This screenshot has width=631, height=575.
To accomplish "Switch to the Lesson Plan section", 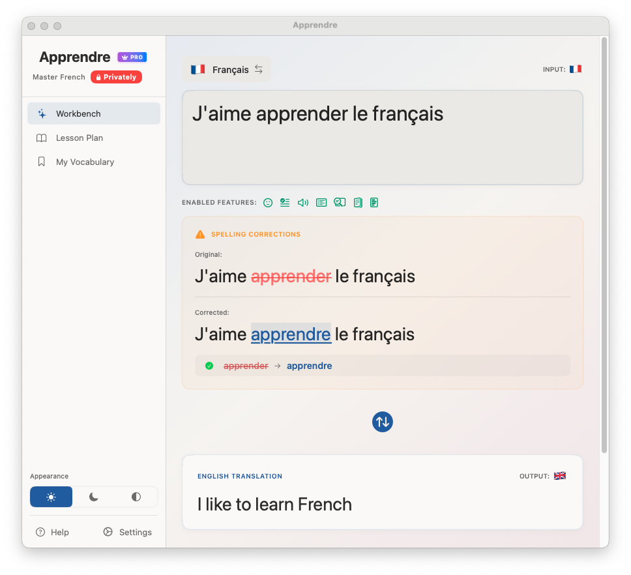I will (81, 138).
